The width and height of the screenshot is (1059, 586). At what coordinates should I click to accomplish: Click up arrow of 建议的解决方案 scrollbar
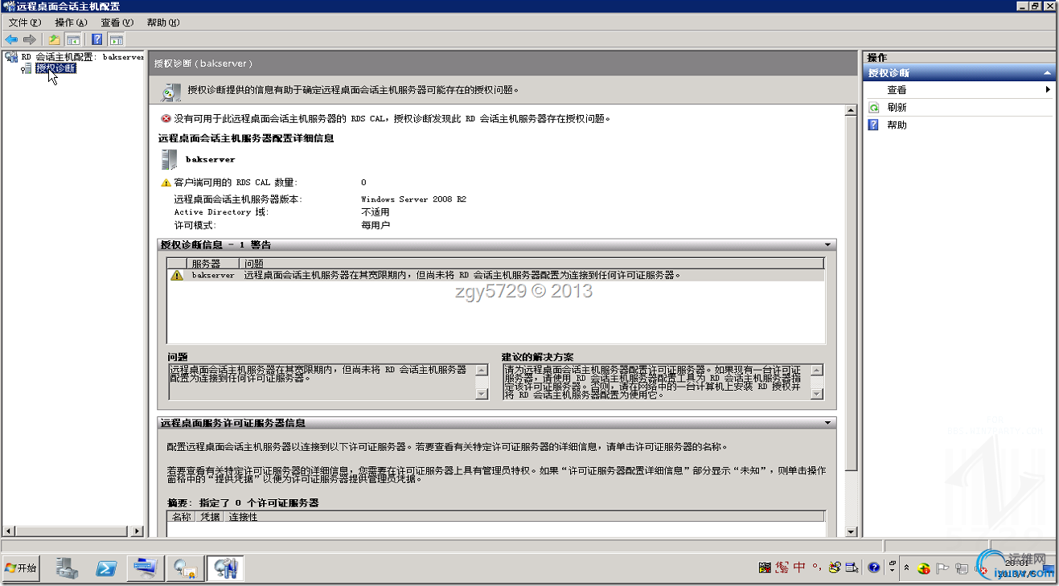[817, 370]
